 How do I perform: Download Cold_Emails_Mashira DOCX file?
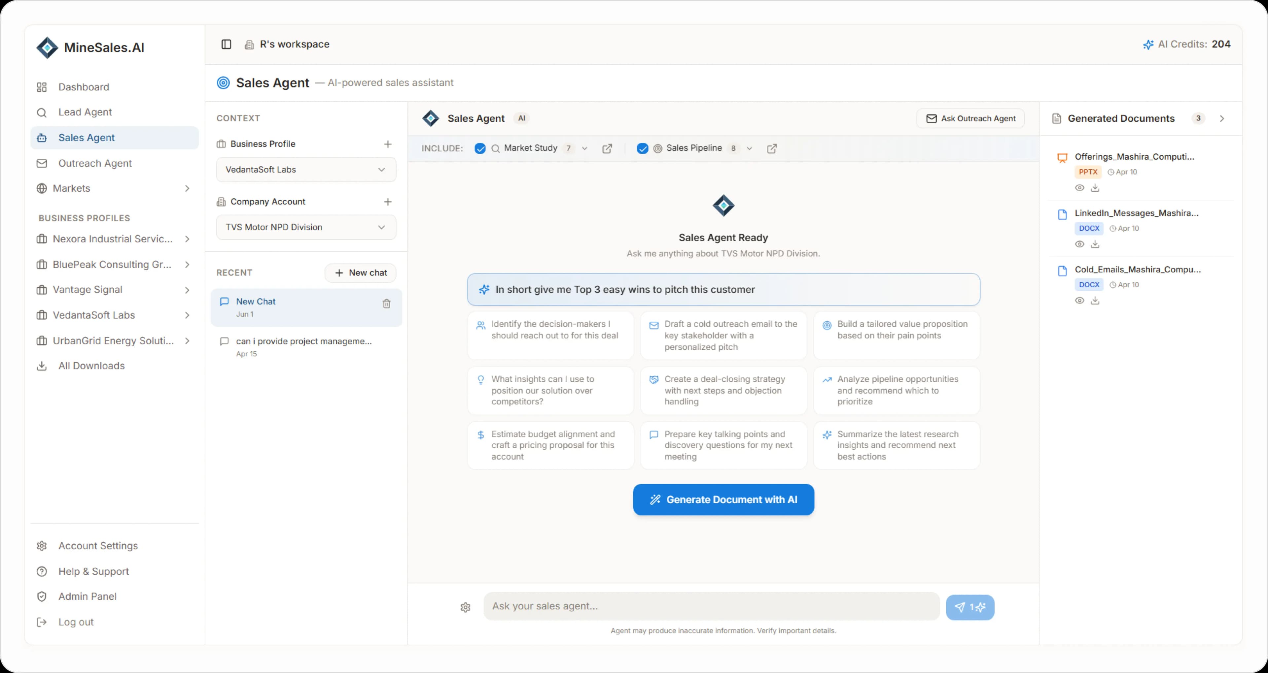click(x=1095, y=301)
